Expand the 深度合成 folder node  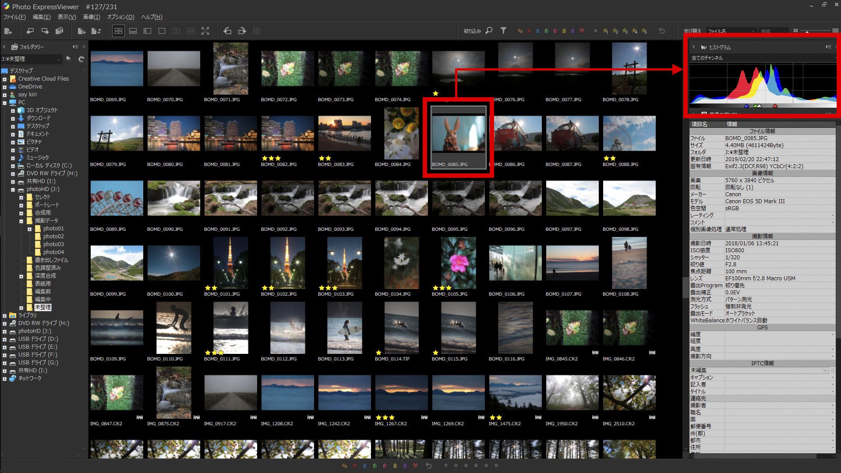click(21, 276)
